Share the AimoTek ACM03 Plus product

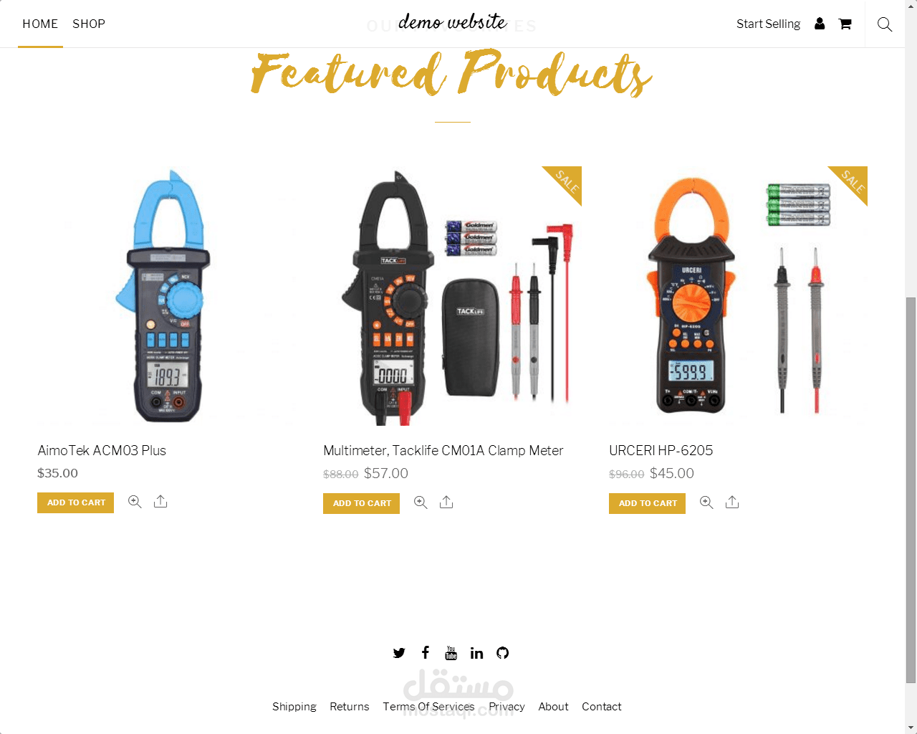[x=160, y=502]
